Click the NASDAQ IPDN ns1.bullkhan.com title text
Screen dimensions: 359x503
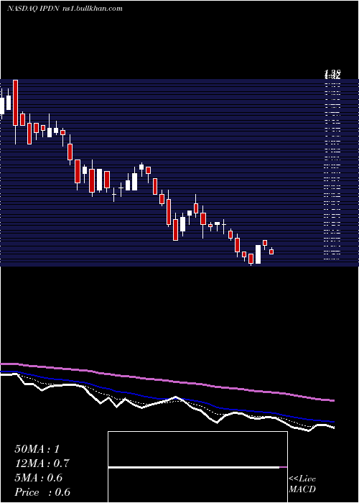[x=65, y=9]
